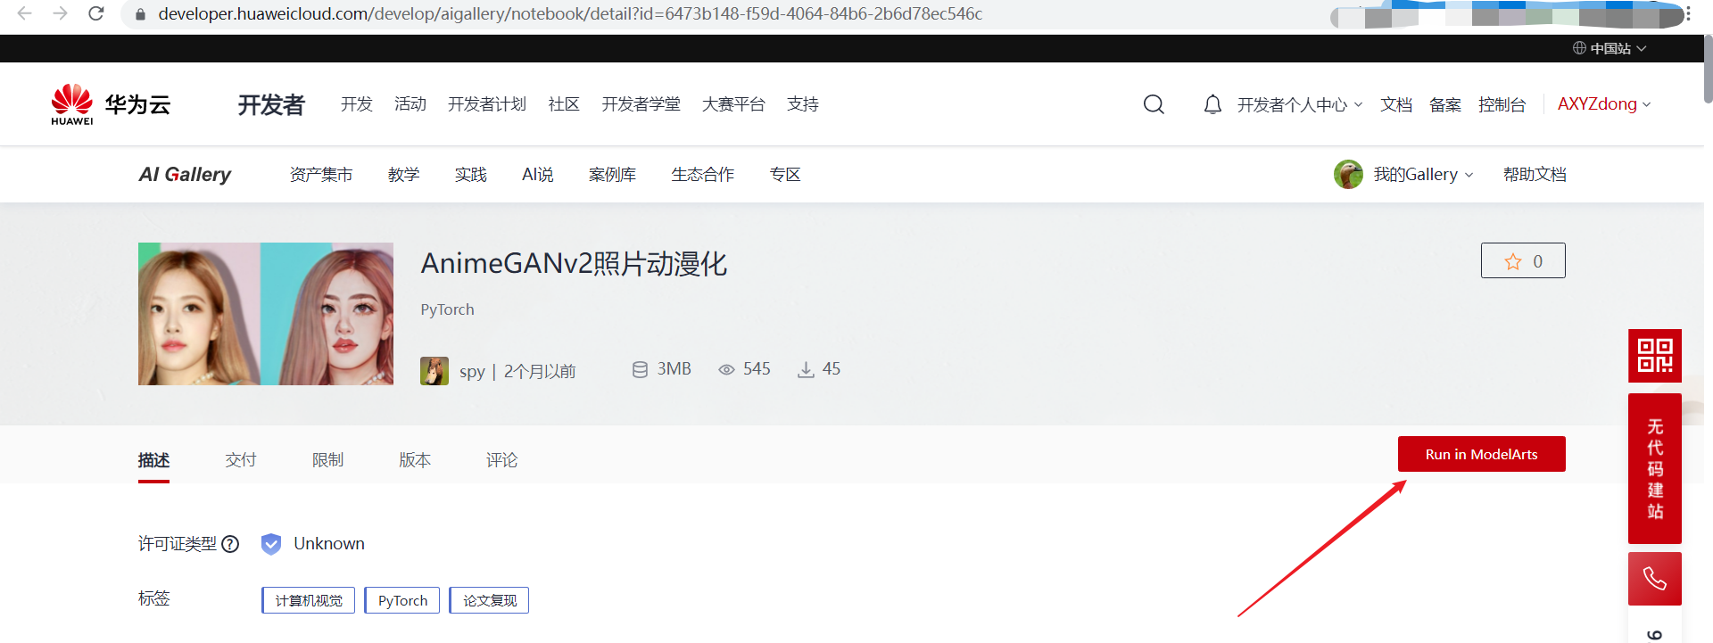Open the search magnifier icon
1713x643 pixels.
pos(1154,104)
